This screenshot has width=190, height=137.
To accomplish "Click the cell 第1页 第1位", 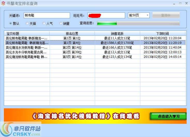I will [72, 38].
